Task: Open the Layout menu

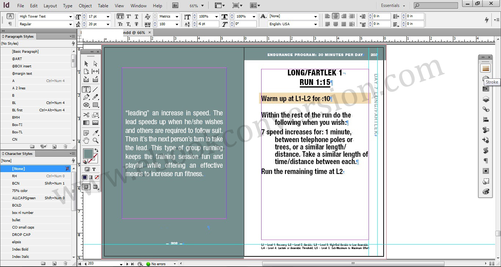Action: click(50, 6)
